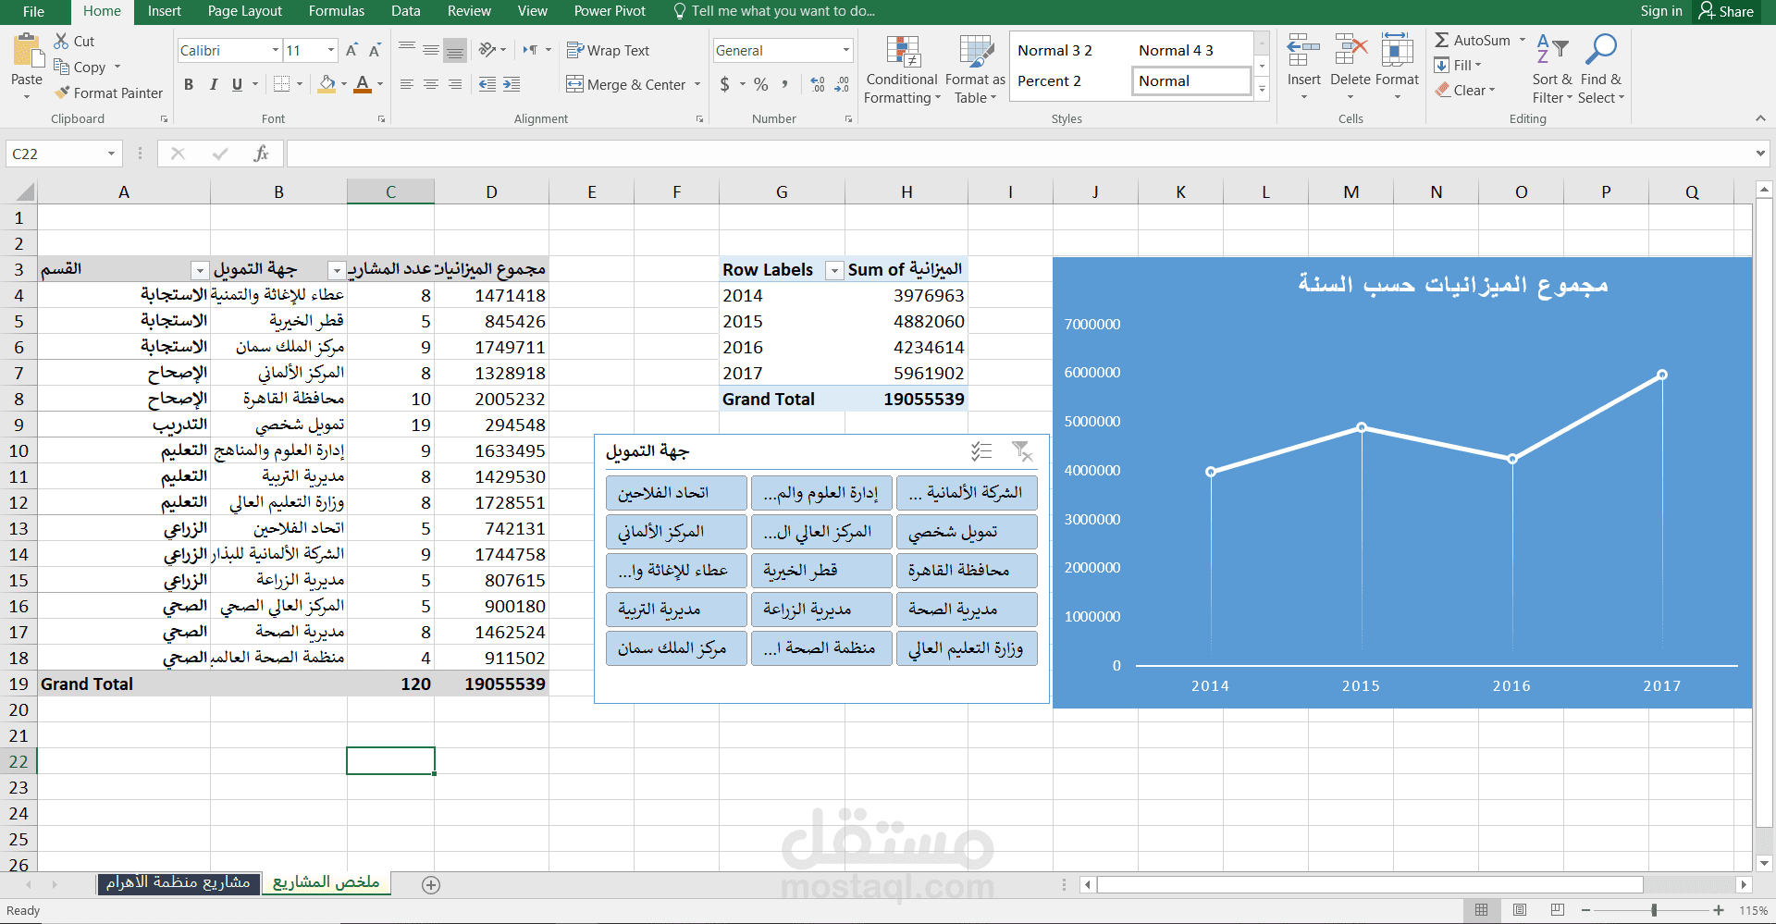Open Sort & Filter options
Screen dimensions: 1776x924
click(x=1552, y=70)
